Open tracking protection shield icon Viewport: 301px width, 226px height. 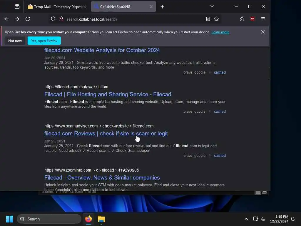point(53,19)
